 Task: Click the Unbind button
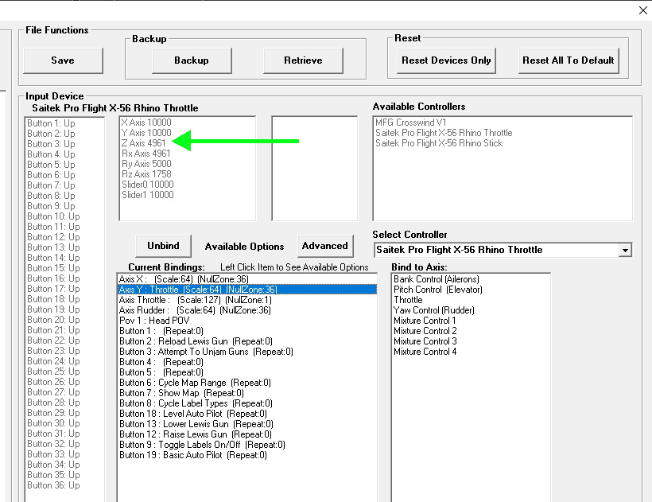(x=164, y=246)
